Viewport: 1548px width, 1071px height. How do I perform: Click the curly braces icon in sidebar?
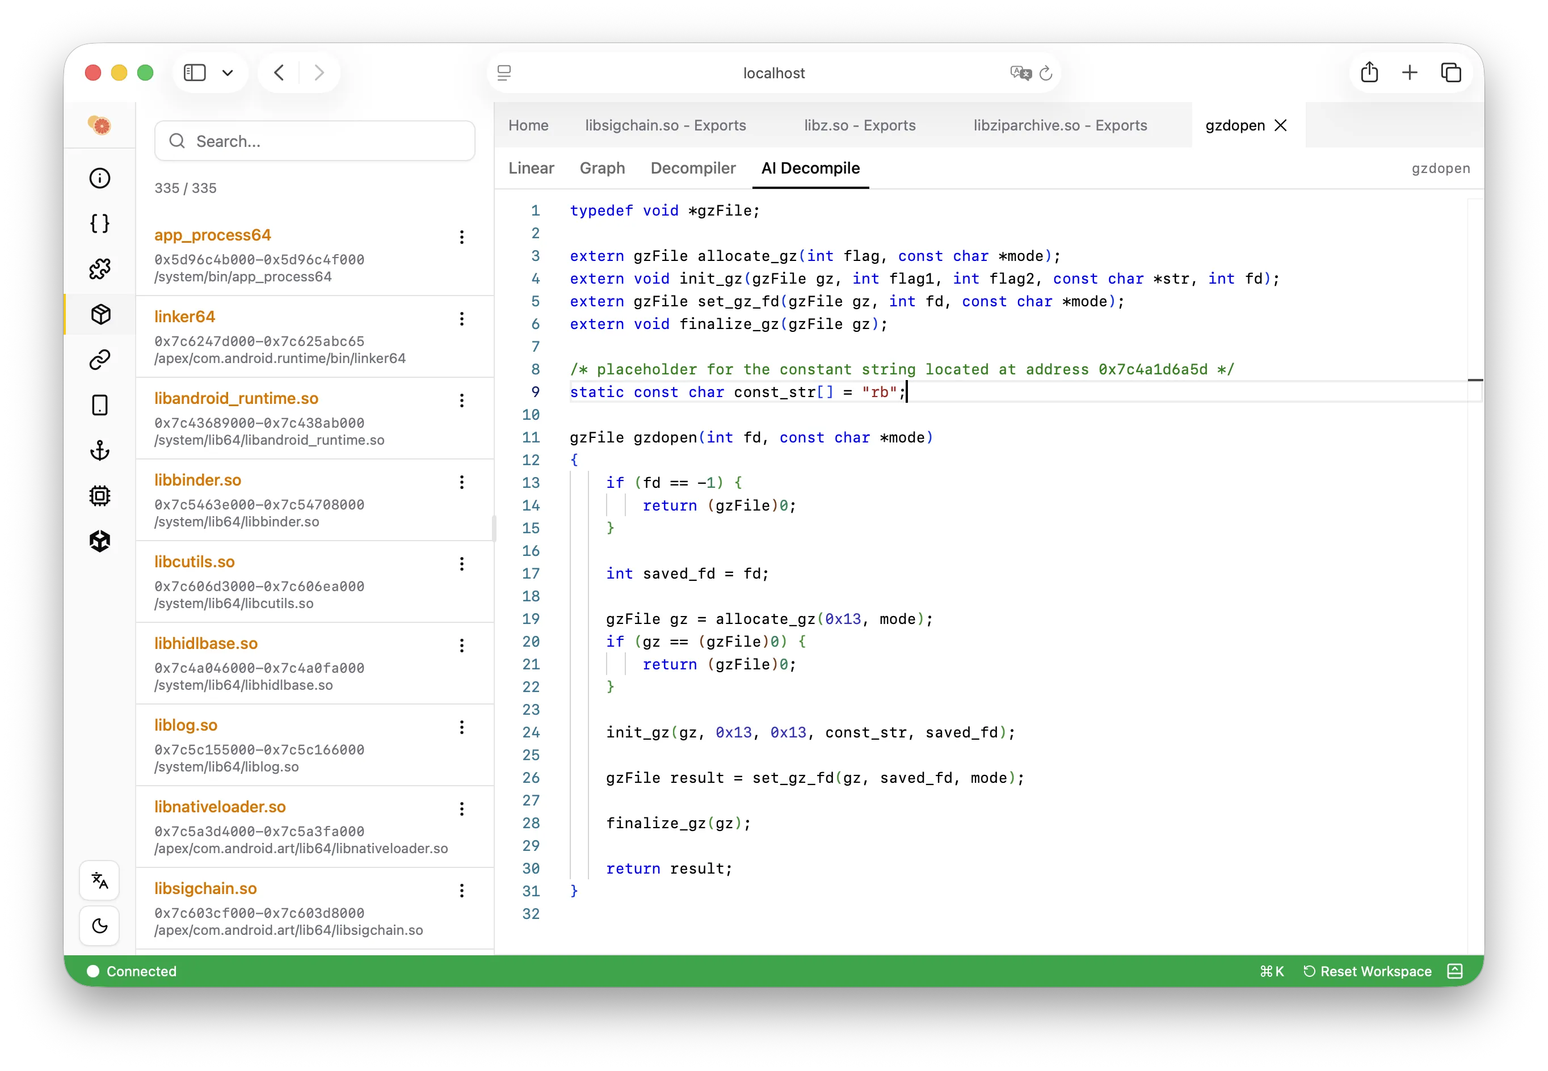coord(99,224)
